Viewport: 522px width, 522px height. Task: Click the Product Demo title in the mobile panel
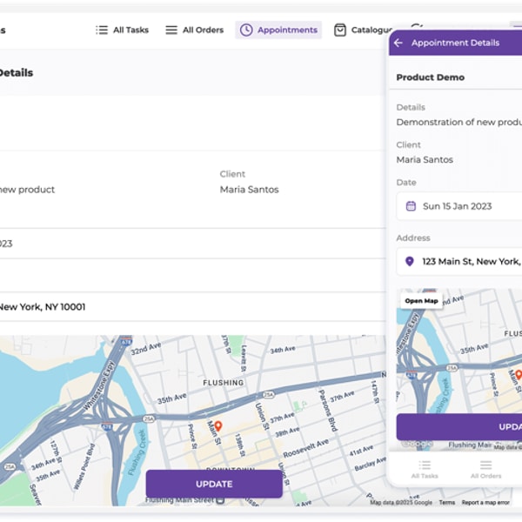tap(430, 77)
